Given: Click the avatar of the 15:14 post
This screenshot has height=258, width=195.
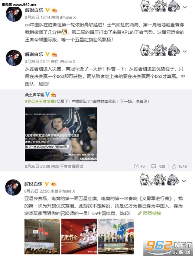Looking at the screenshot, I should tap(14, 14).
